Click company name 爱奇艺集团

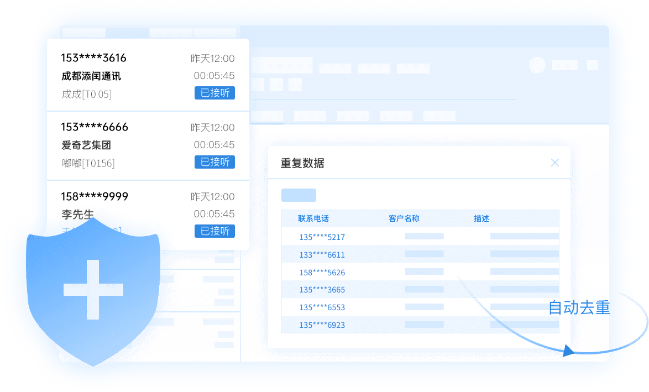pyautogui.click(x=86, y=145)
